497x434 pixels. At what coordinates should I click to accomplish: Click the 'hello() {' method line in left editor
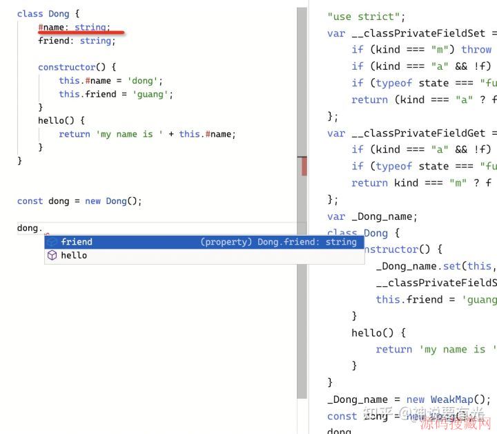(61, 120)
